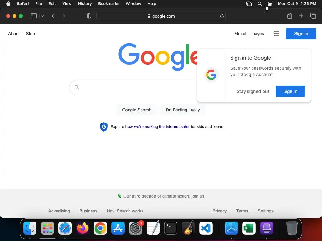Click the green leaf climate icon

click(x=119, y=196)
